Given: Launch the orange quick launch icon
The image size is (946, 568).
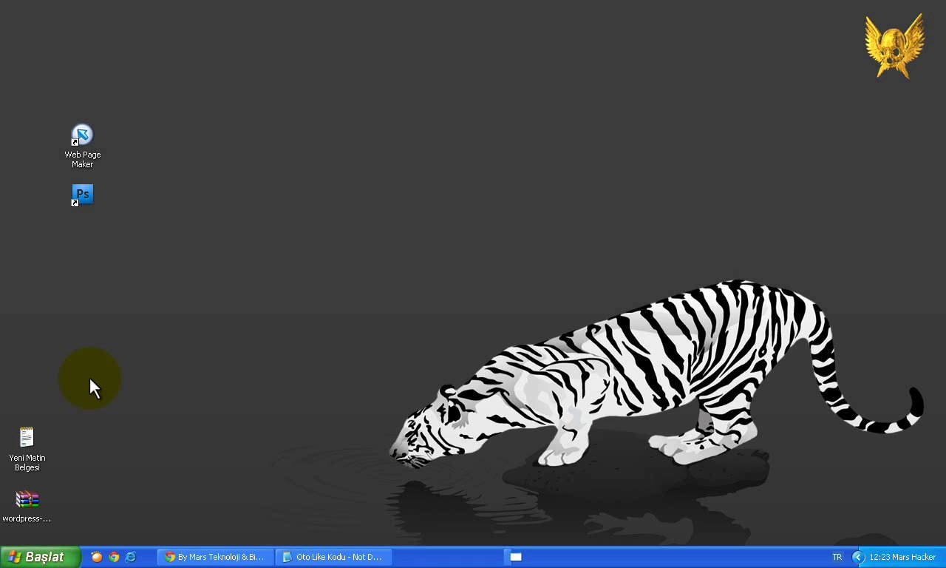Looking at the screenshot, I should point(97,557).
